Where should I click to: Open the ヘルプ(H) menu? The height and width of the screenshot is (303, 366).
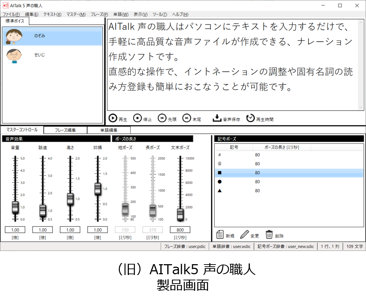(180, 14)
